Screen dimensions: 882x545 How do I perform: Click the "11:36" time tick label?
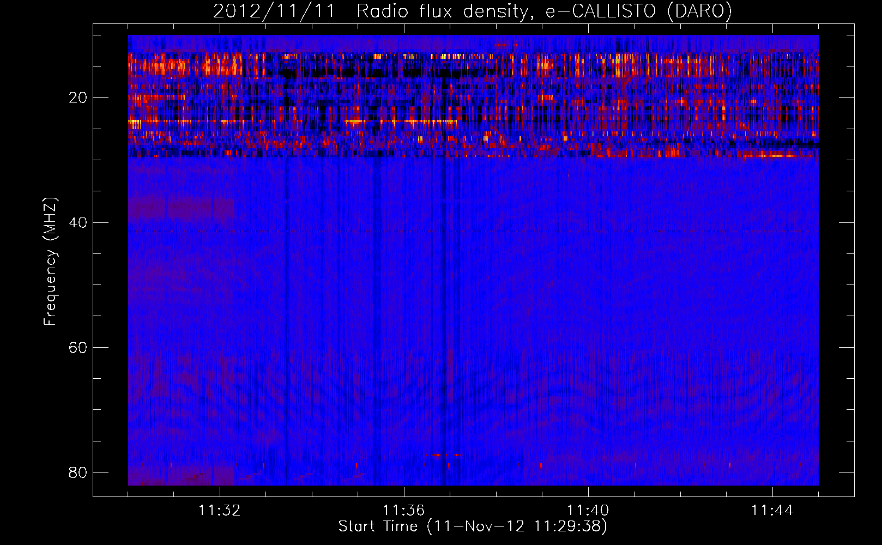(404, 511)
